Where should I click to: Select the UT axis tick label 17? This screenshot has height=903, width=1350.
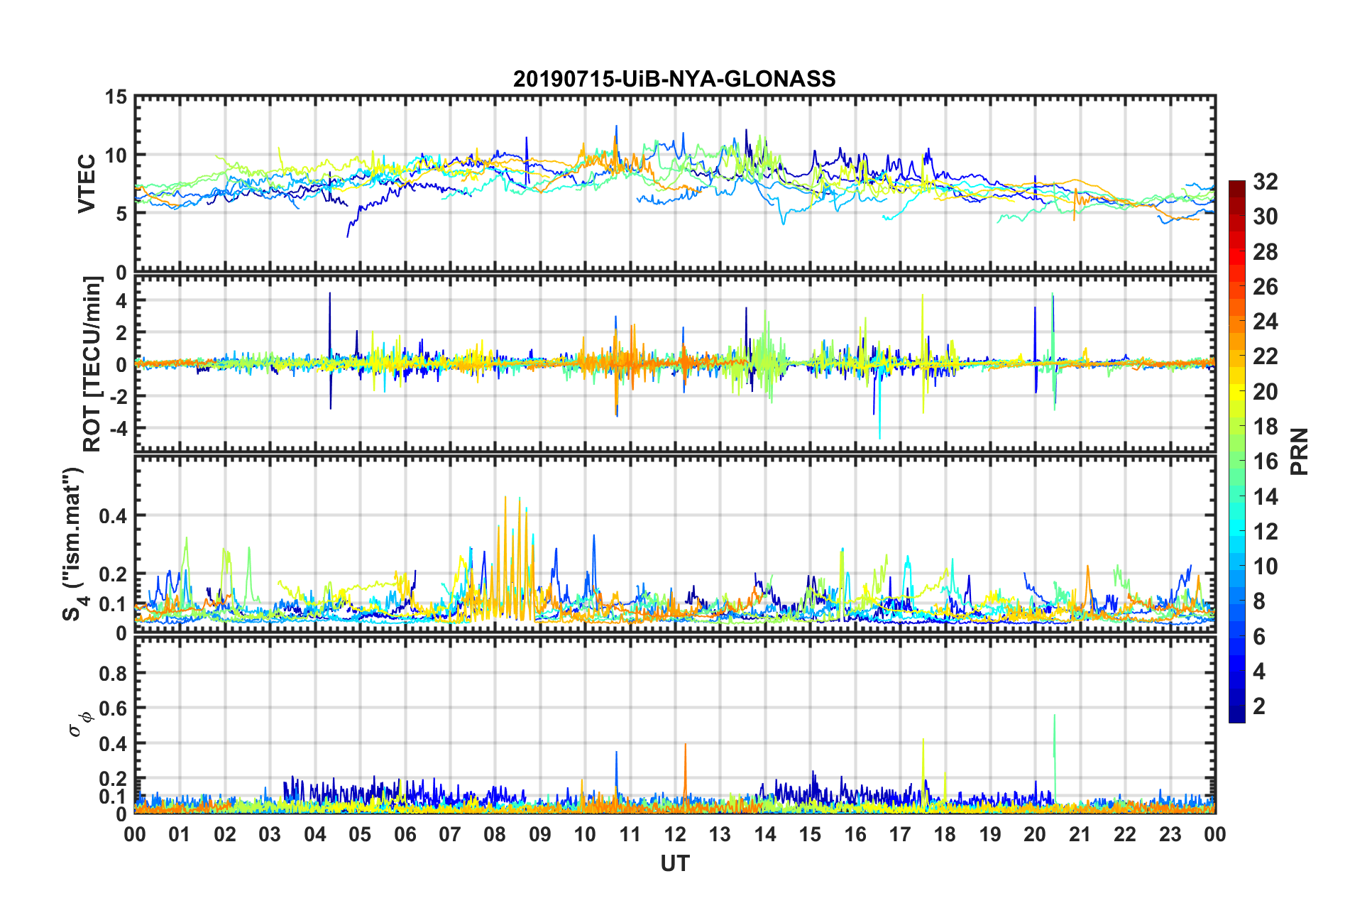pos(900,834)
